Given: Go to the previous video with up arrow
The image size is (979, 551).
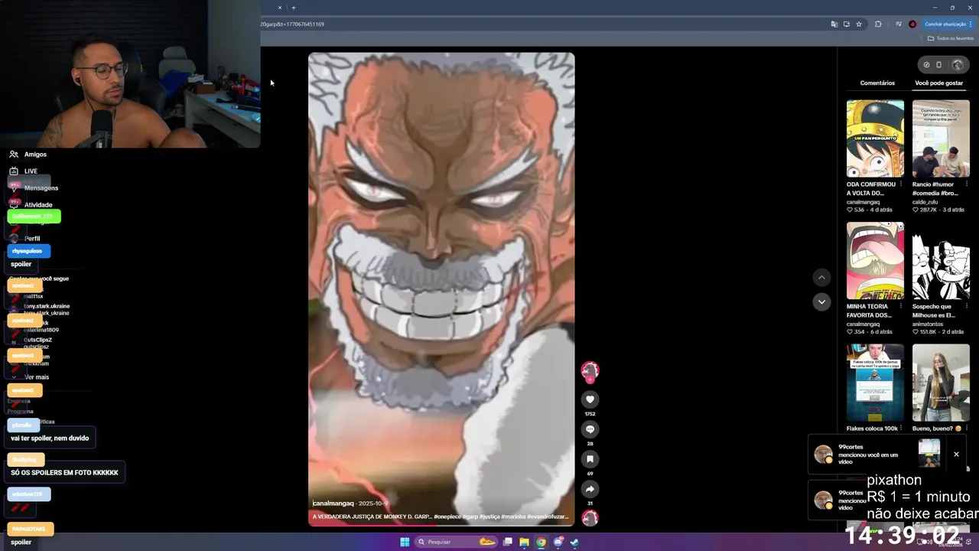Looking at the screenshot, I should coord(821,277).
